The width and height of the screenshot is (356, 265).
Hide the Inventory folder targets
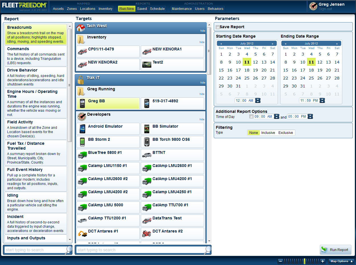tap(202, 42)
